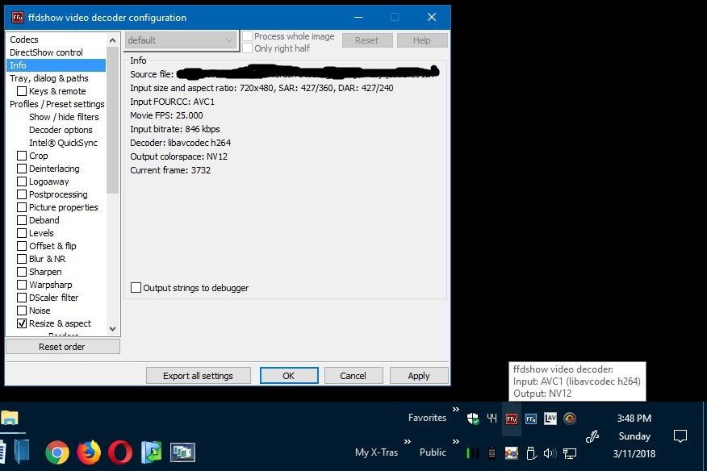This screenshot has width=707, height=471.
Task: Enable the Postprocessing checkbox
Action: point(22,194)
